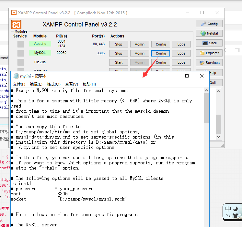Screen dimensions: 242x227
Task: Quit XAMPP Control Panel
Action: point(216,83)
